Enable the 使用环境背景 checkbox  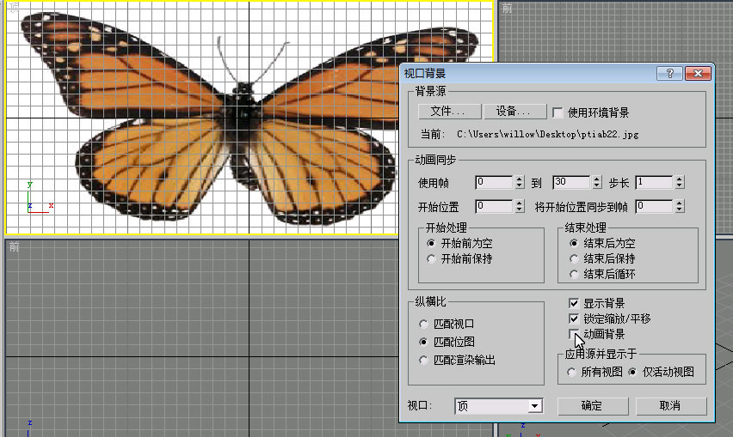(557, 112)
